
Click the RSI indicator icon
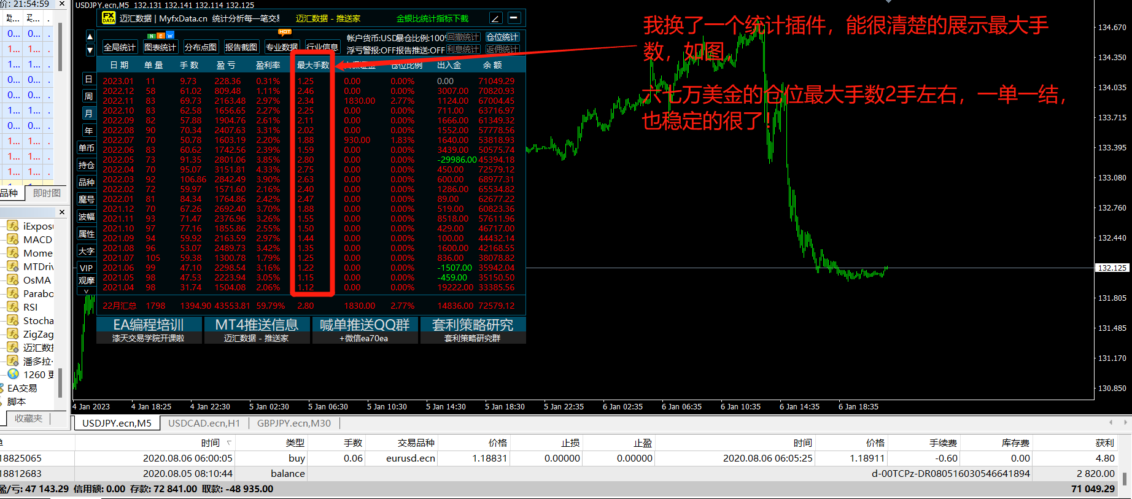13,307
